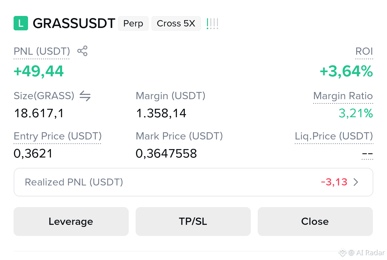The width and height of the screenshot is (387, 260).
Task: Open the TP/SL settings button
Action: coord(193,222)
